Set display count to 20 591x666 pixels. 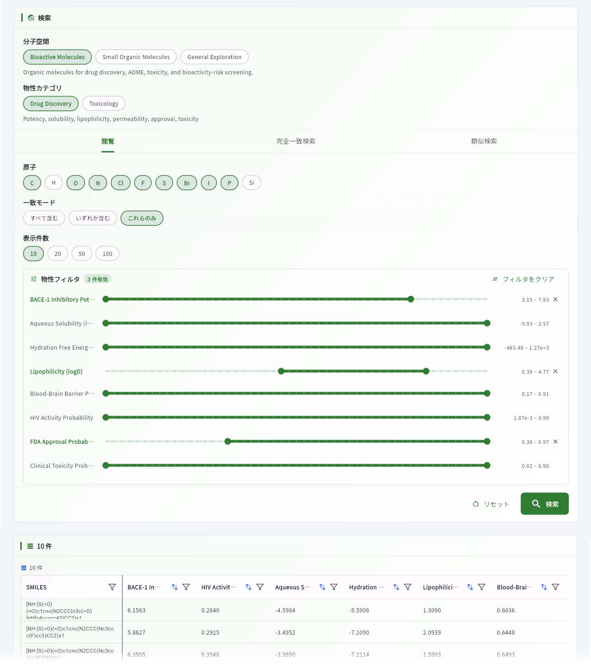tap(58, 254)
